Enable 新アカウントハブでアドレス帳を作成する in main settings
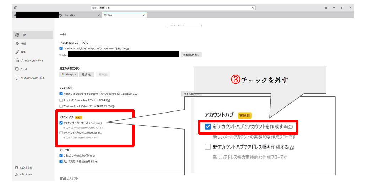Image resolution: width=369 pixels, height=186 pixels. coord(61,132)
